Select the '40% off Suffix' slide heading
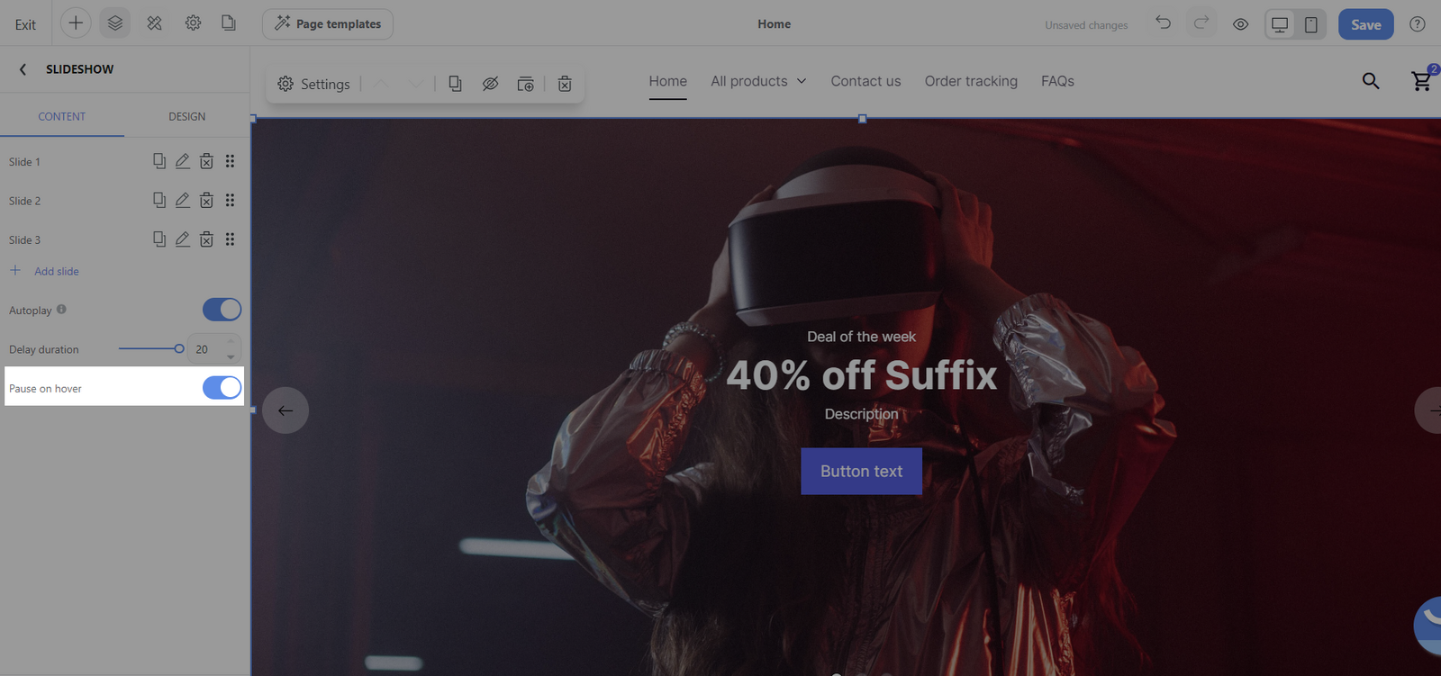Screen dimensions: 1441x676 [x=862, y=375]
